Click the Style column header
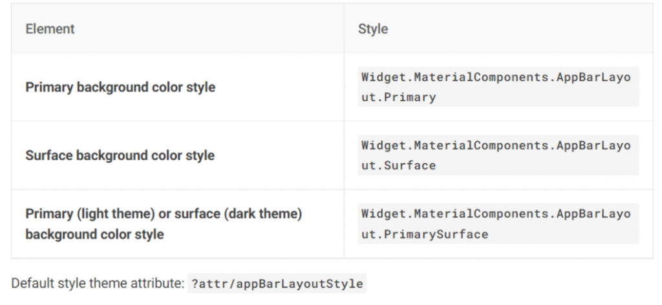The image size is (662, 305). coord(373,29)
